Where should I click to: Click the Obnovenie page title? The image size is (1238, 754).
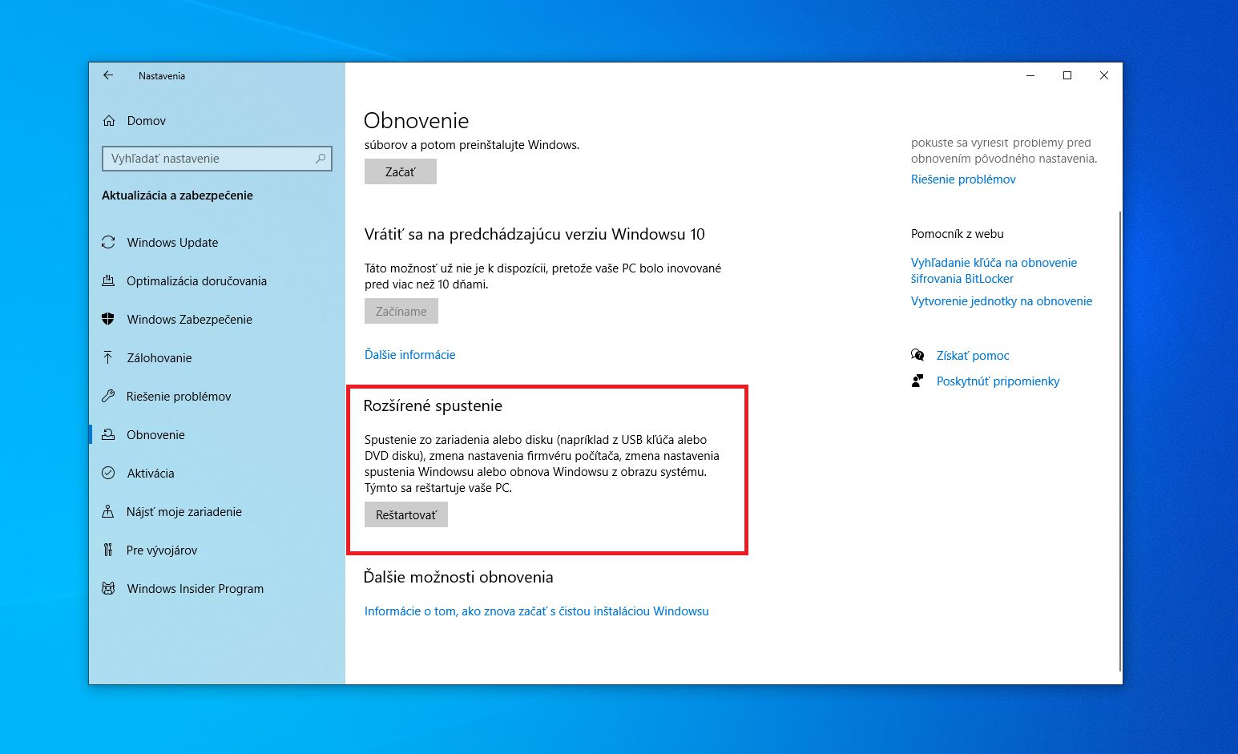[417, 121]
